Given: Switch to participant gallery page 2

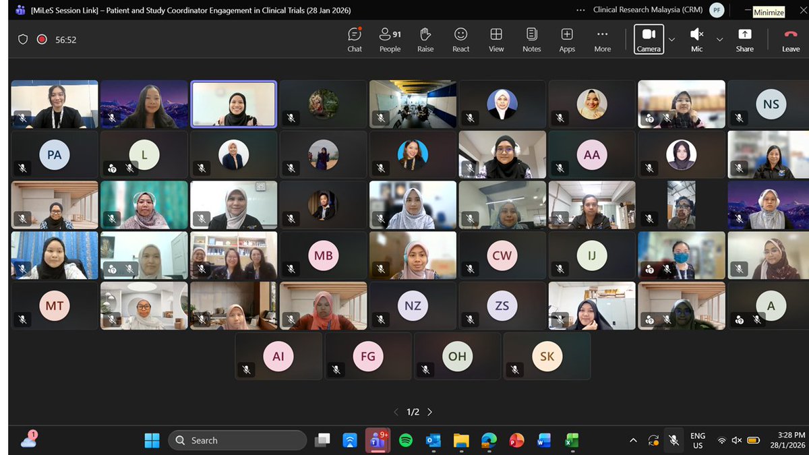Looking at the screenshot, I should tap(430, 411).
